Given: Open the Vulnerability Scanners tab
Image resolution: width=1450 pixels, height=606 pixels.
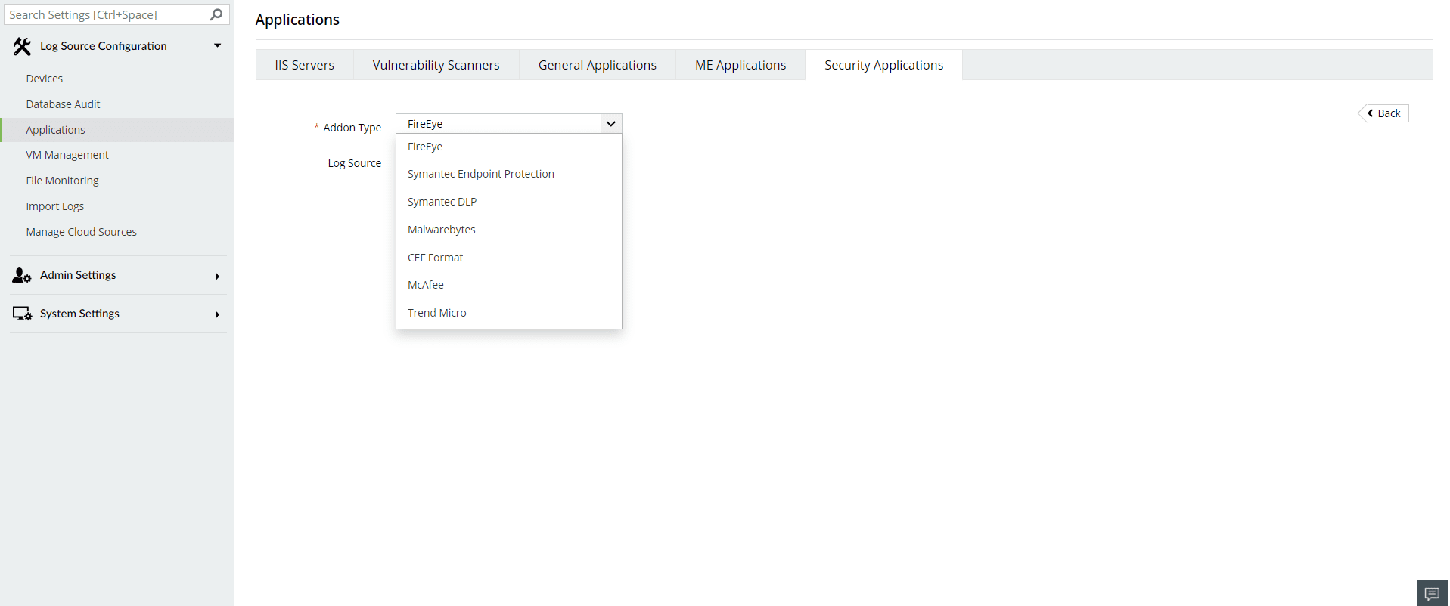Looking at the screenshot, I should click(436, 65).
